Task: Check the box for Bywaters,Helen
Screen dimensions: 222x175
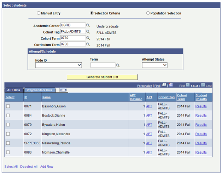Action: coord(8,125)
